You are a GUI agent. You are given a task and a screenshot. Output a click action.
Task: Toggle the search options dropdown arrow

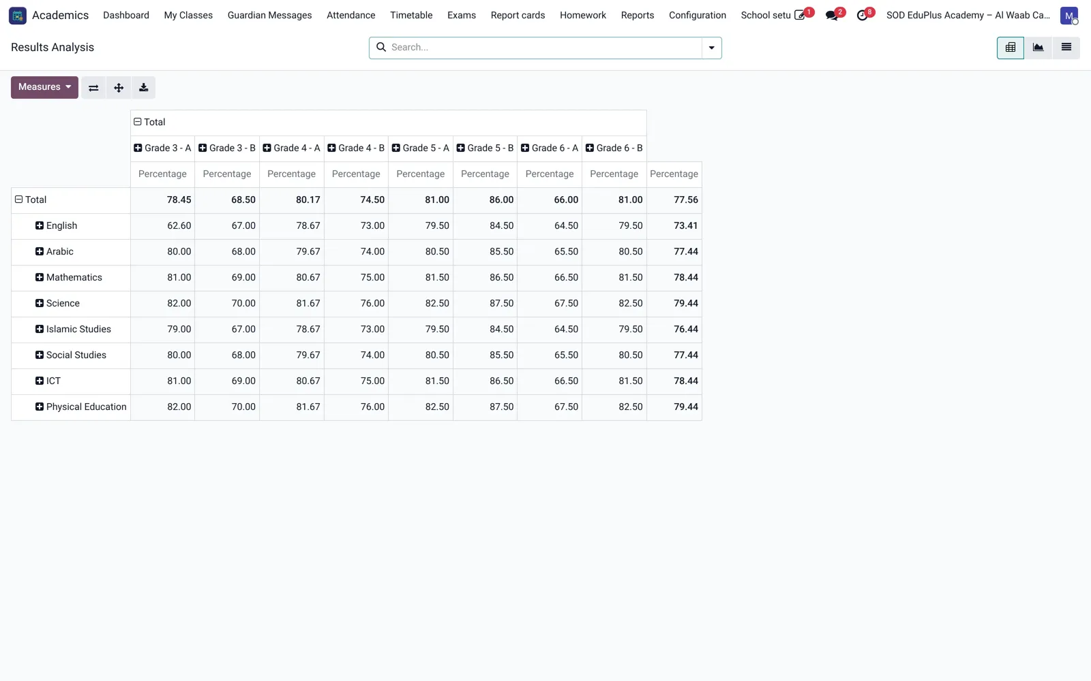(x=711, y=48)
